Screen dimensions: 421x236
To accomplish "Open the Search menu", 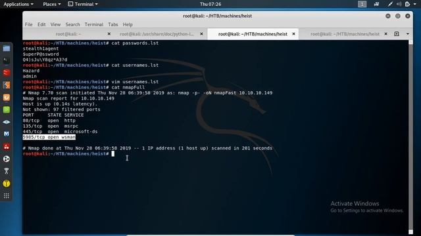I will tap(73, 24).
